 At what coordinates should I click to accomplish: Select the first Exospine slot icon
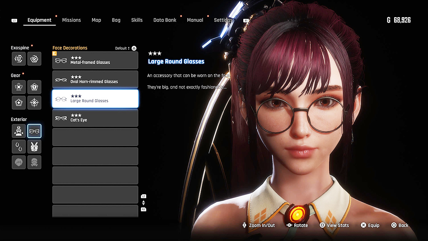(19, 59)
